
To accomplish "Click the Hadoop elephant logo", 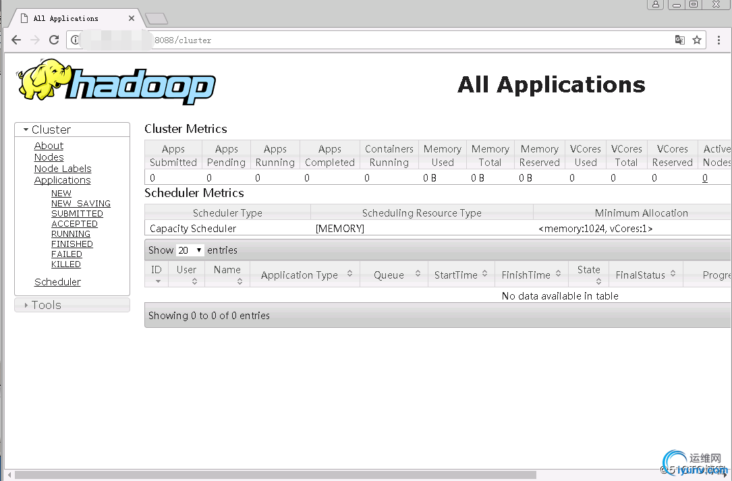I will click(116, 82).
